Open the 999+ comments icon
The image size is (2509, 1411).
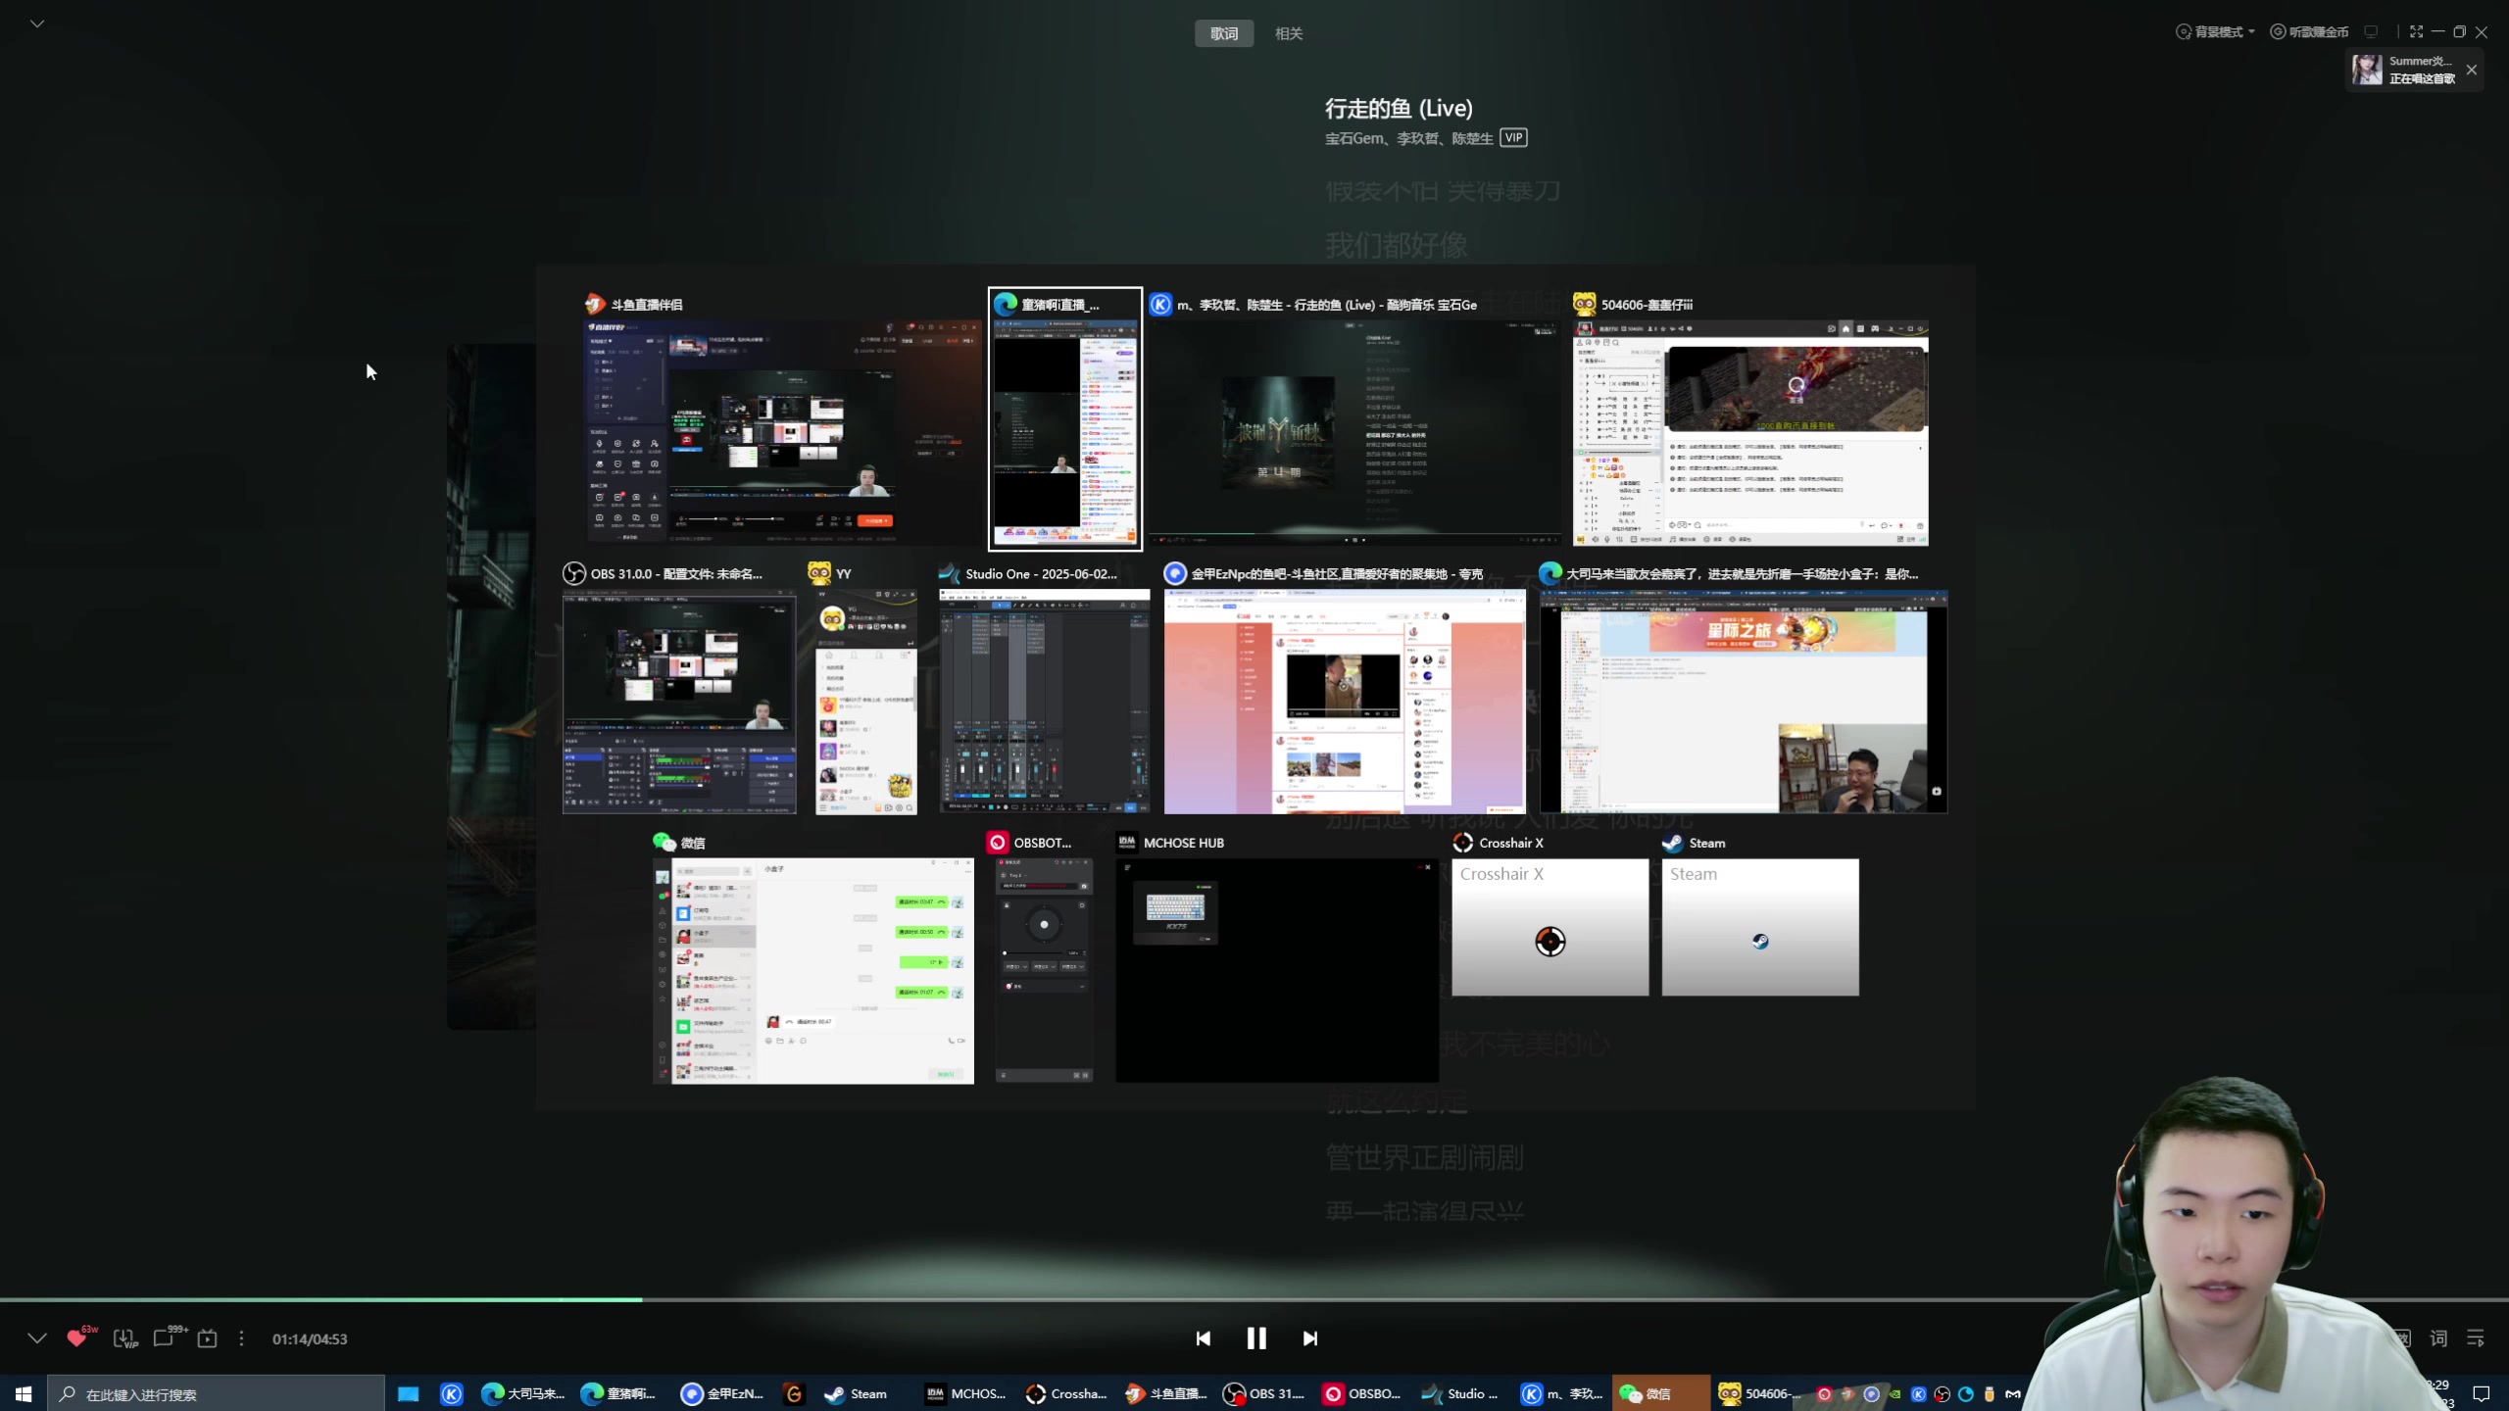[168, 1338]
